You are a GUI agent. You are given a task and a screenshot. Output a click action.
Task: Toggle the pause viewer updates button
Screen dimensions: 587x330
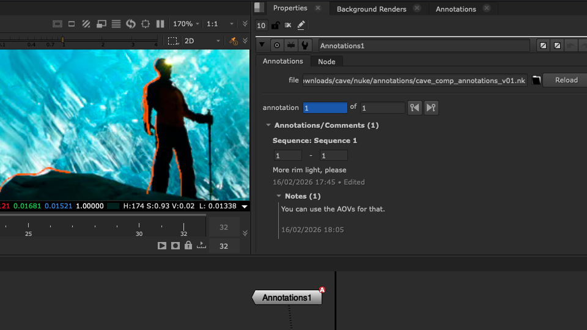160,24
